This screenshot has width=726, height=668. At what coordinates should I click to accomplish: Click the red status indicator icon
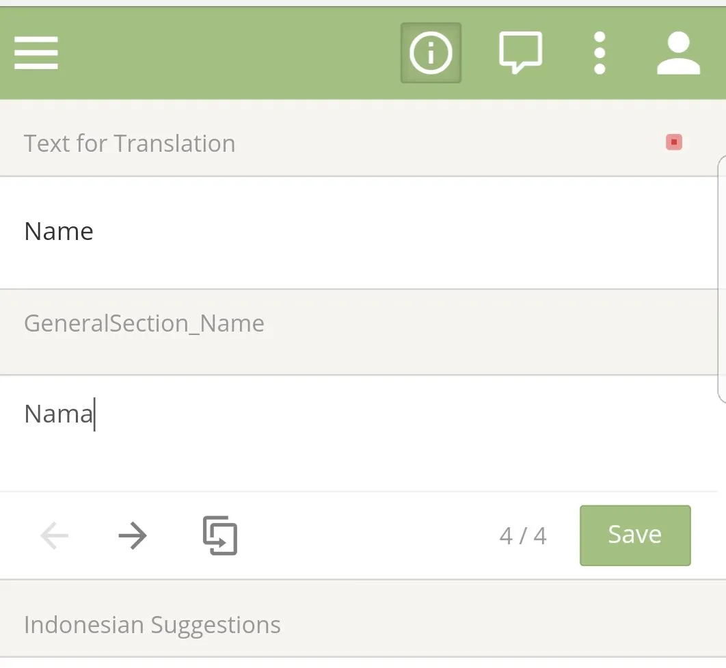pyautogui.click(x=674, y=142)
